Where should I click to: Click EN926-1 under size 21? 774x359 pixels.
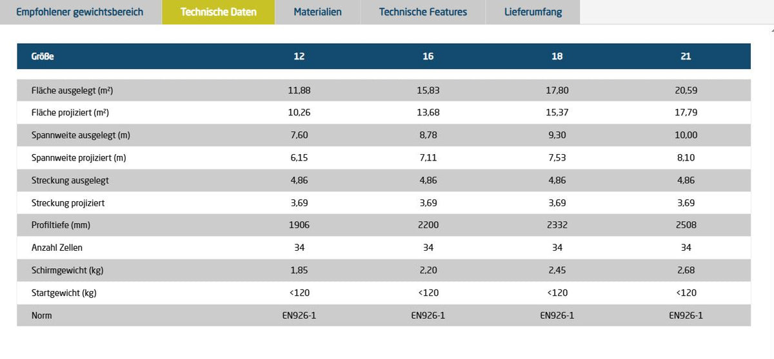tap(686, 316)
